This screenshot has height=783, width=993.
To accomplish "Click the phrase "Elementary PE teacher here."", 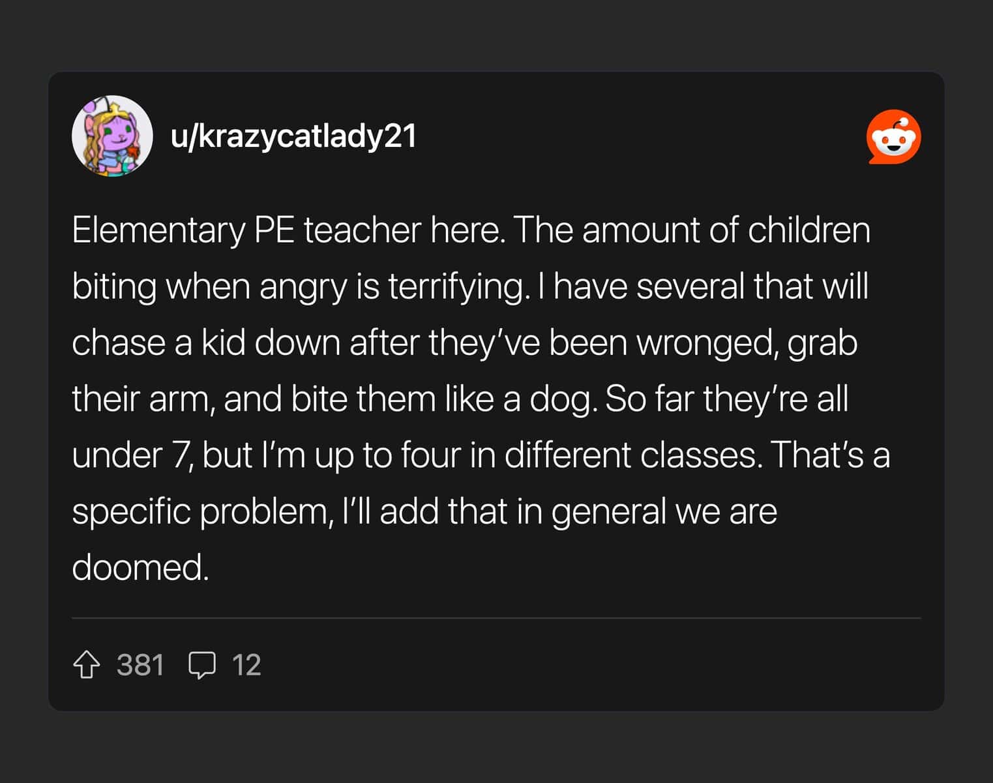I will point(289,230).
